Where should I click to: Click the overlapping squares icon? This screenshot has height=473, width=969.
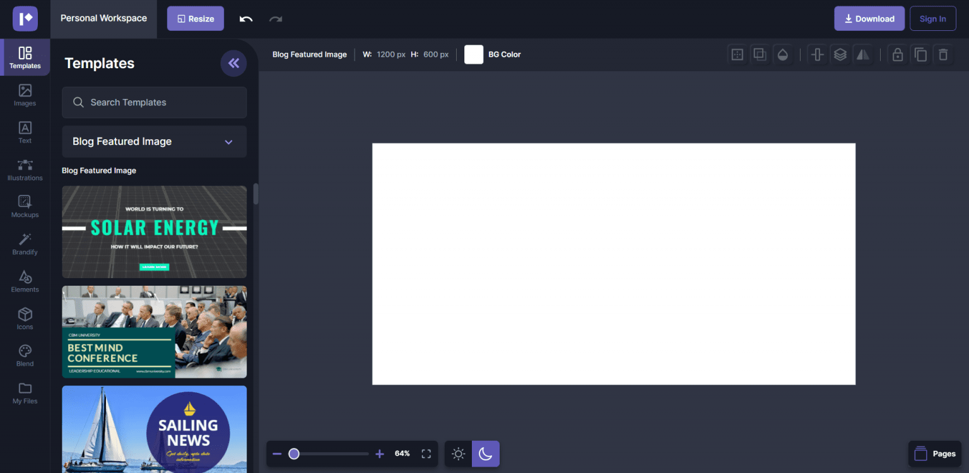pos(760,55)
